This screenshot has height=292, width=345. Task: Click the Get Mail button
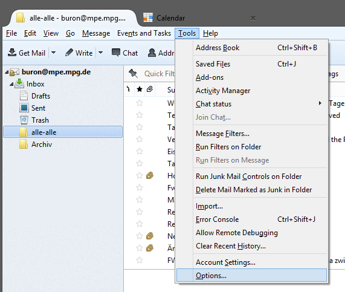pos(27,53)
